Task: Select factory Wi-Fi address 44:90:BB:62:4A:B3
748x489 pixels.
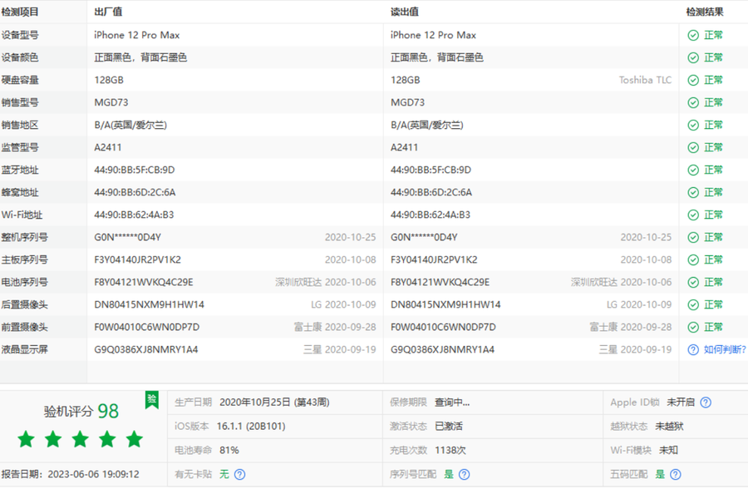Action: pyautogui.click(x=134, y=215)
